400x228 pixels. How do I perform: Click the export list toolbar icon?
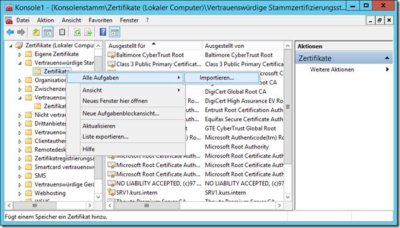point(88,32)
